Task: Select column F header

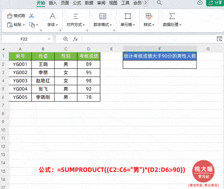Action: (160, 49)
